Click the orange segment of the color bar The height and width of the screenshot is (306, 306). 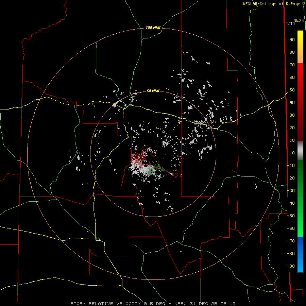[x=300, y=57]
